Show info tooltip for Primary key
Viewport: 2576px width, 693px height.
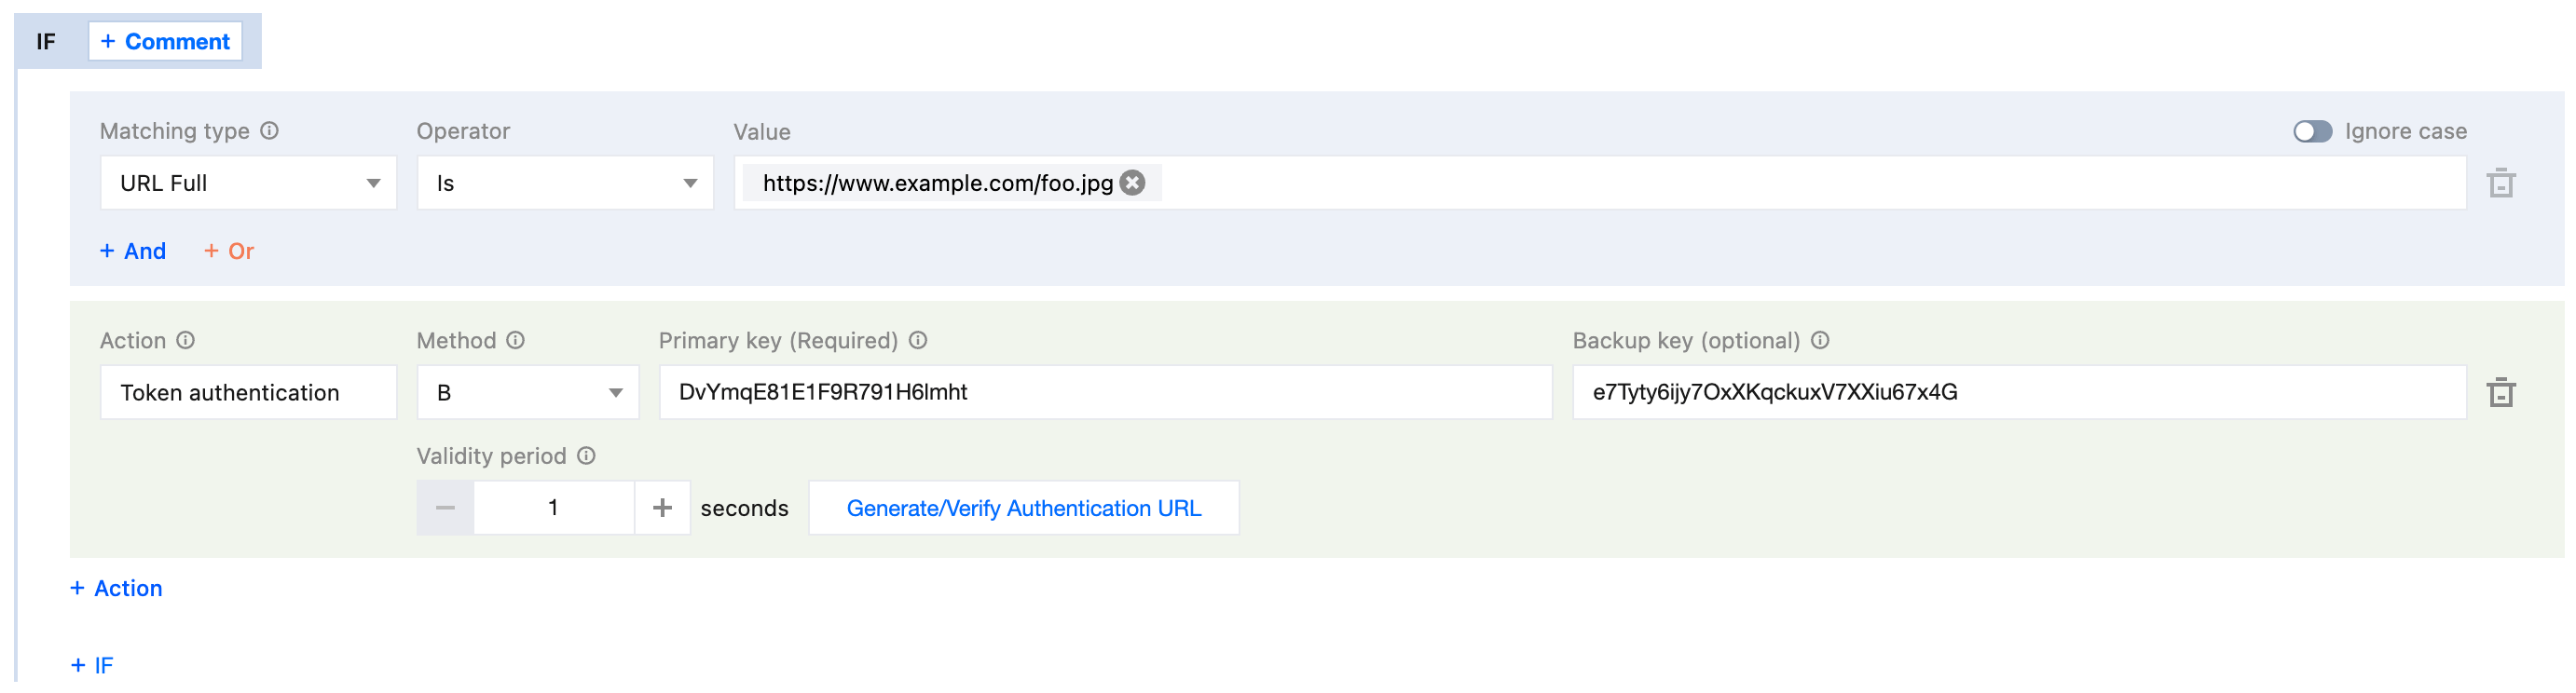tap(918, 340)
